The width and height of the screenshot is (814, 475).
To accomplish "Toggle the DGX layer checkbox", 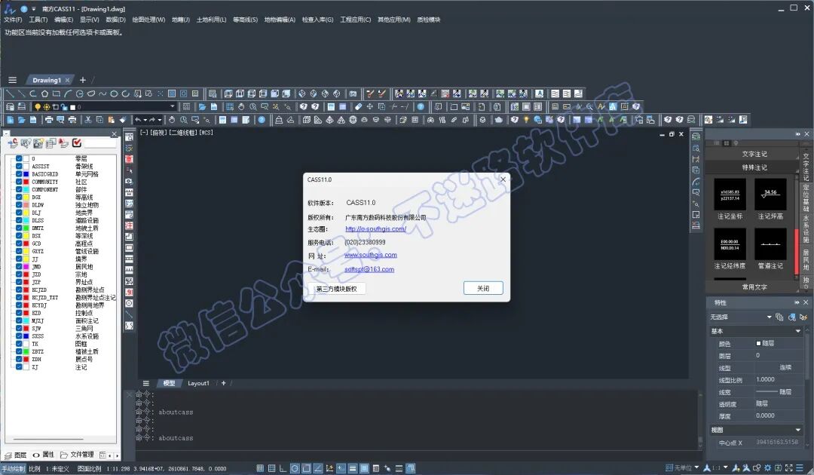I will 19,198.
